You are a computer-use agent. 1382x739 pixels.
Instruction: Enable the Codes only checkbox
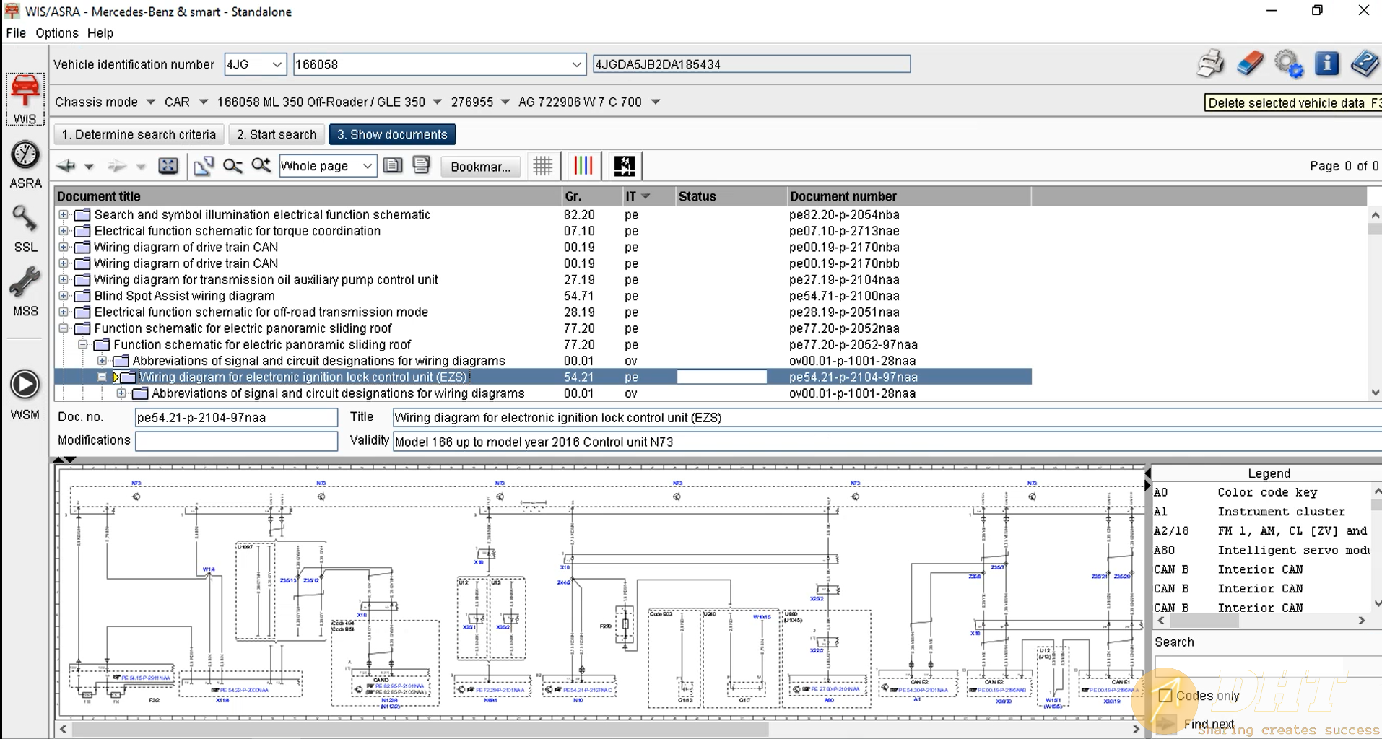click(1165, 696)
